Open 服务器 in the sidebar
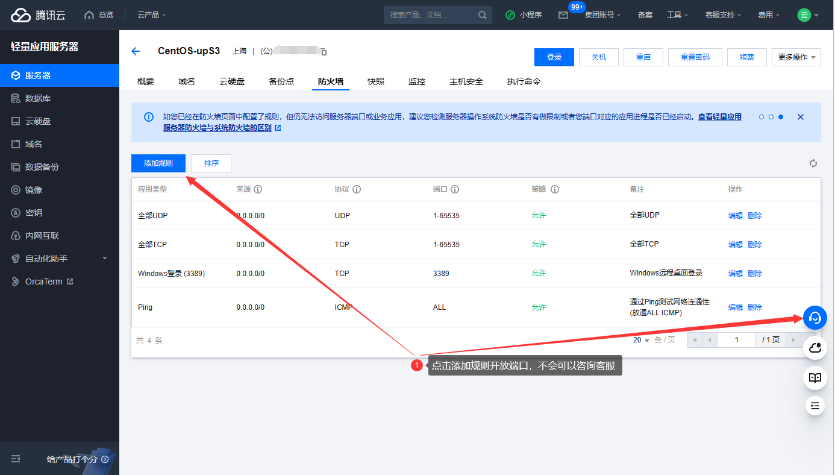 tap(60, 75)
